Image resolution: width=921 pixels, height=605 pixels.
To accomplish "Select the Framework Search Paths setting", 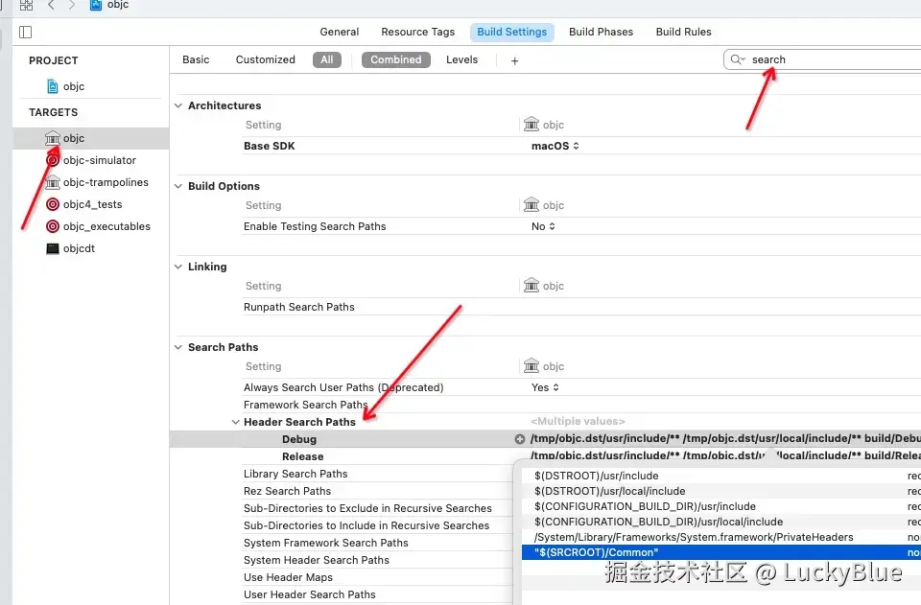I will 305,405.
